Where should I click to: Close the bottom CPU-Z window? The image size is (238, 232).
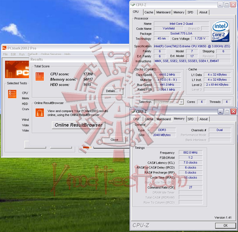(233, 111)
